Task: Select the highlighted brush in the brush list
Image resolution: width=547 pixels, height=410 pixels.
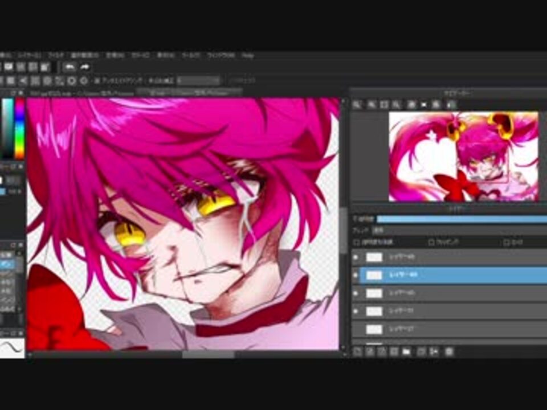Action: [x=7, y=265]
